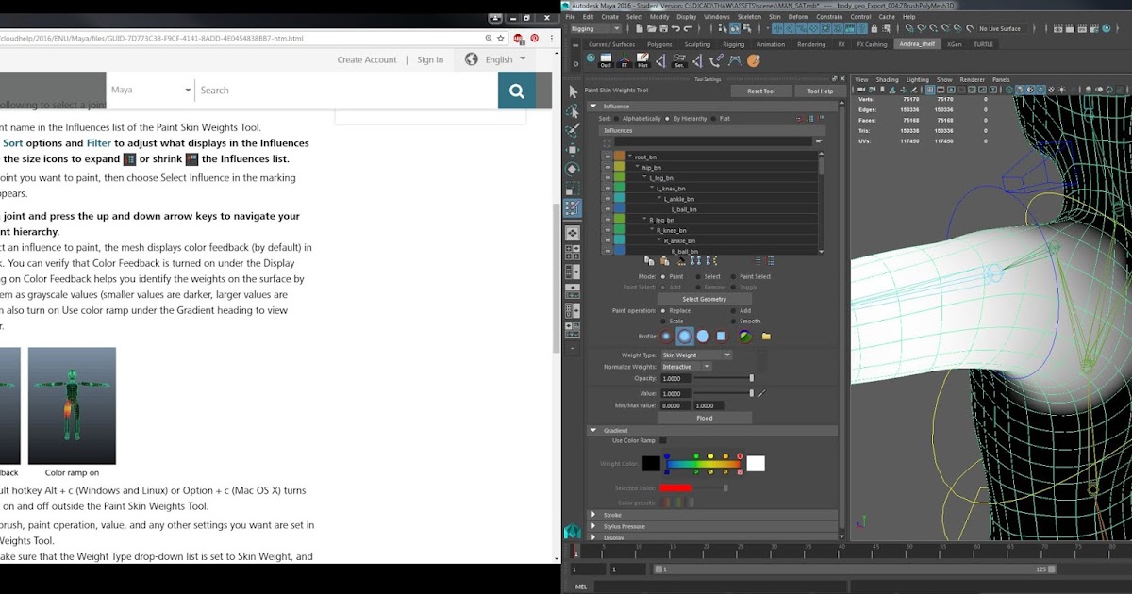Viewport: 1132px width, 594px height.
Task: Click the Select tool arrow in Maya toolbox
Action: [572, 91]
